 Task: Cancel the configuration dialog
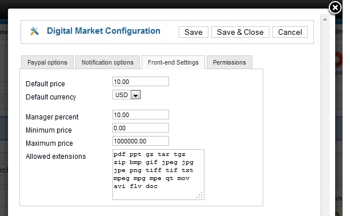[289, 32]
